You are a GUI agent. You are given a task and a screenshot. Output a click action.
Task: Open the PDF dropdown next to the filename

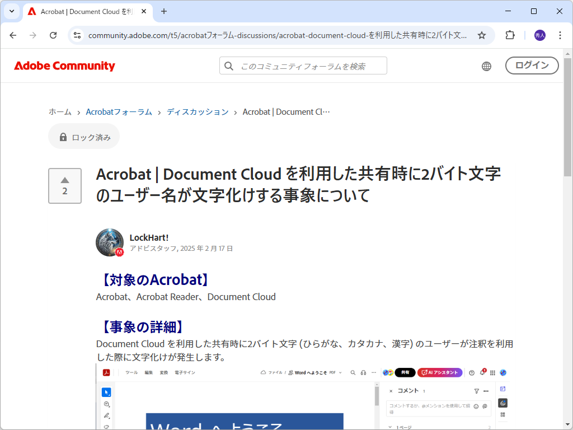340,372
